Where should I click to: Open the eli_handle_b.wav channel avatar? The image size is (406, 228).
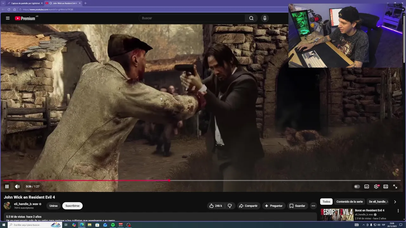8,206
